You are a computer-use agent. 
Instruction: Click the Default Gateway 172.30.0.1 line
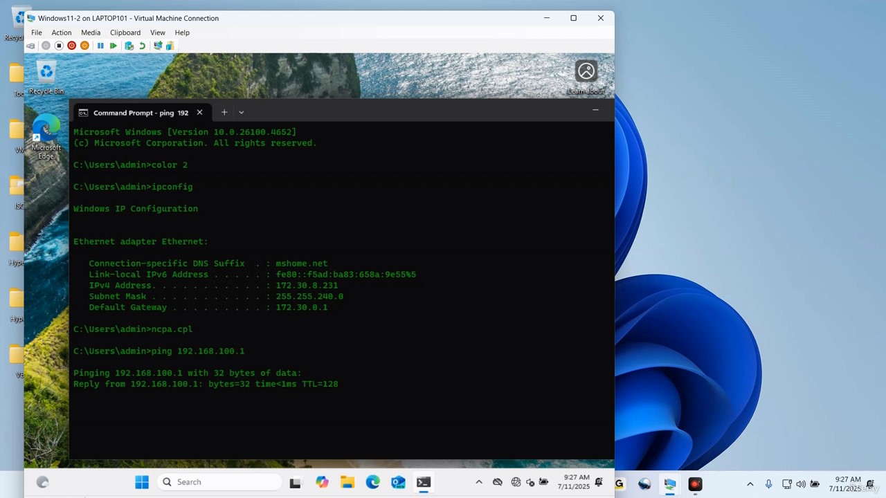pos(208,308)
